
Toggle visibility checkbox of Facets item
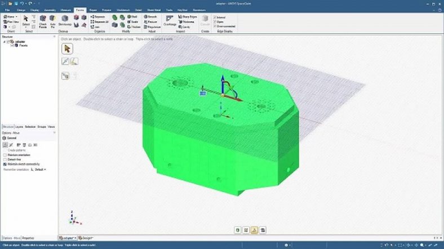click(x=12, y=45)
